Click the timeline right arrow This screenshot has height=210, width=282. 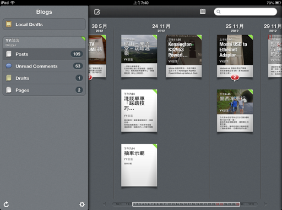(265, 204)
